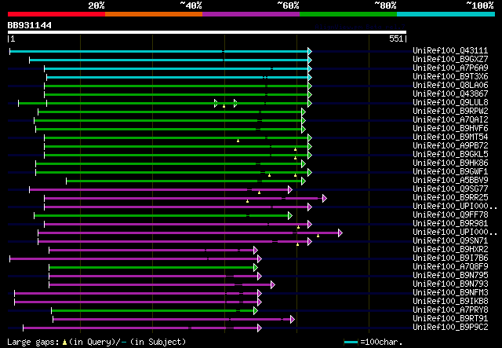The height and width of the screenshot is (348, 502).
Task: Select the UniRef100_Q43111 hit label
Action: [450, 51]
